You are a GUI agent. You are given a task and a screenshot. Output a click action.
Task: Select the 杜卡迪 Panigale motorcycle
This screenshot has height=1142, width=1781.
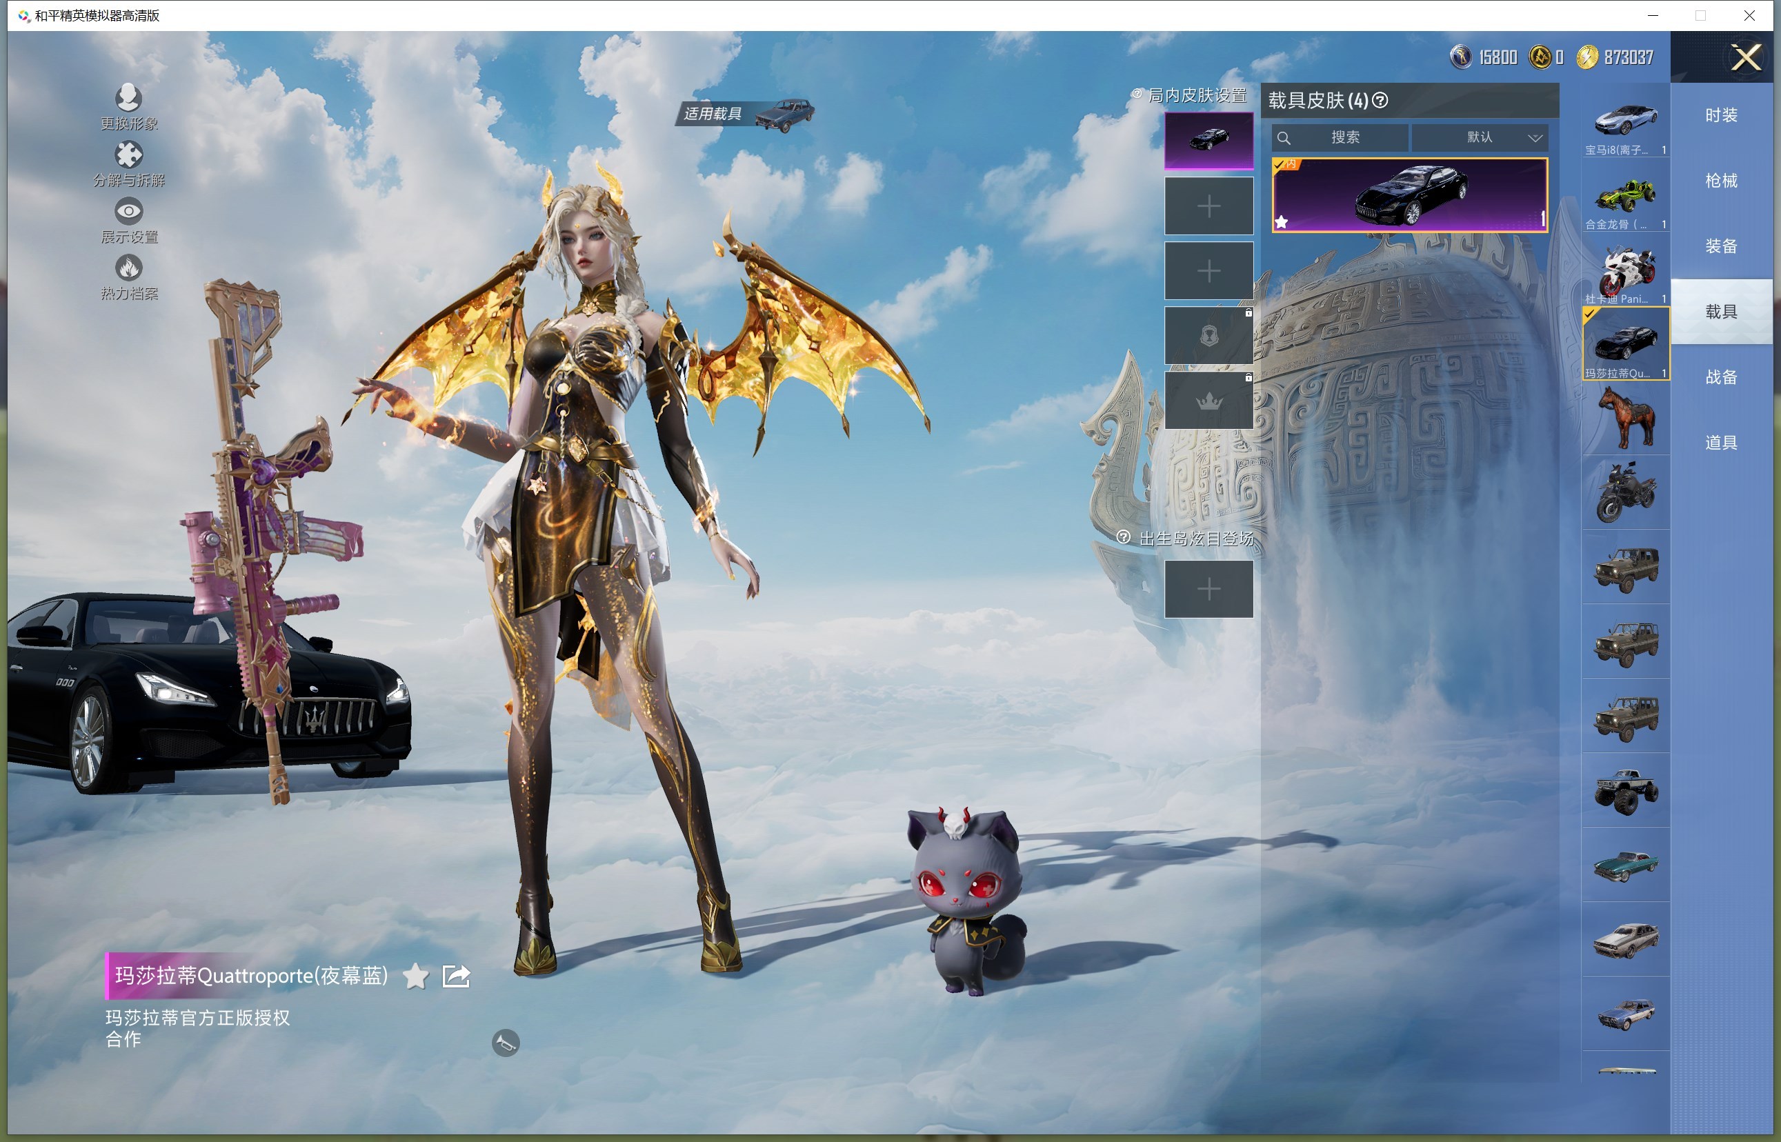point(1626,270)
